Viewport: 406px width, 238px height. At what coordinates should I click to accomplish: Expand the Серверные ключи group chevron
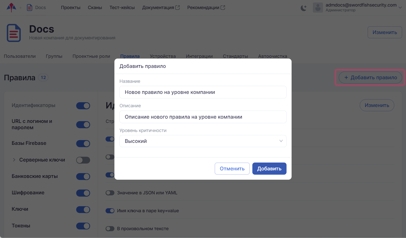pyautogui.click(x=14, y=160)
